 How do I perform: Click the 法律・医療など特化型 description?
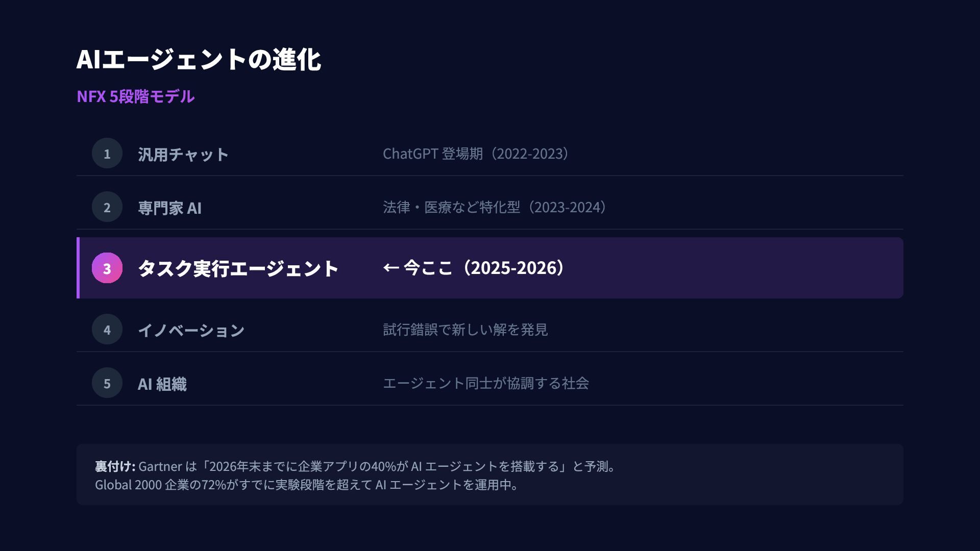(495, 207)
